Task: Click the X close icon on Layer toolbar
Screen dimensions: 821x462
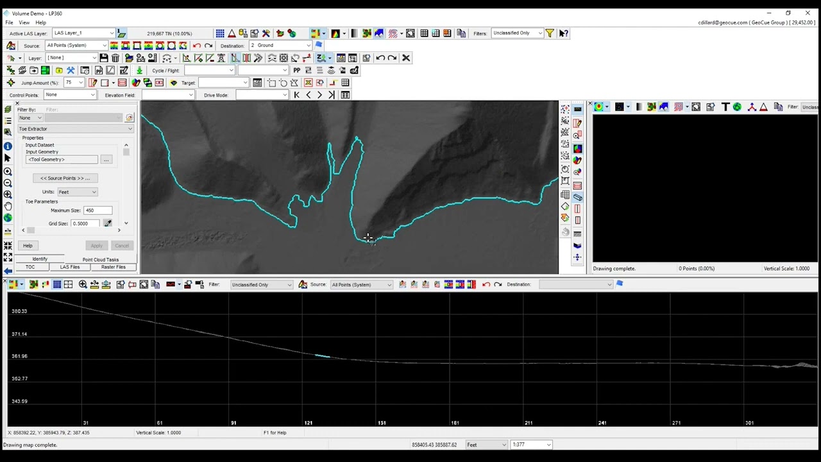Action: point(405,58)
